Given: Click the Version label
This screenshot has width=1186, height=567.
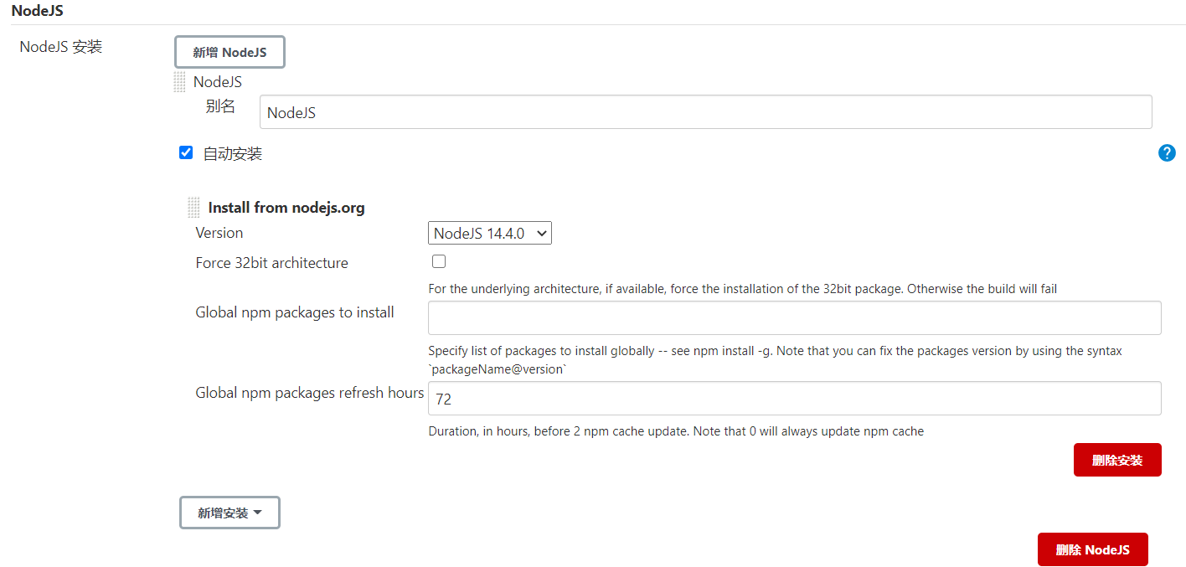Looking at the screenshot, I should 219,233.
